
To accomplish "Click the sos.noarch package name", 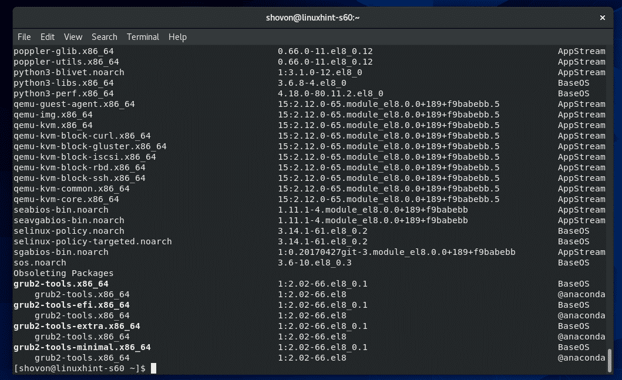I will pyautogui.click(x=39, y=263).
